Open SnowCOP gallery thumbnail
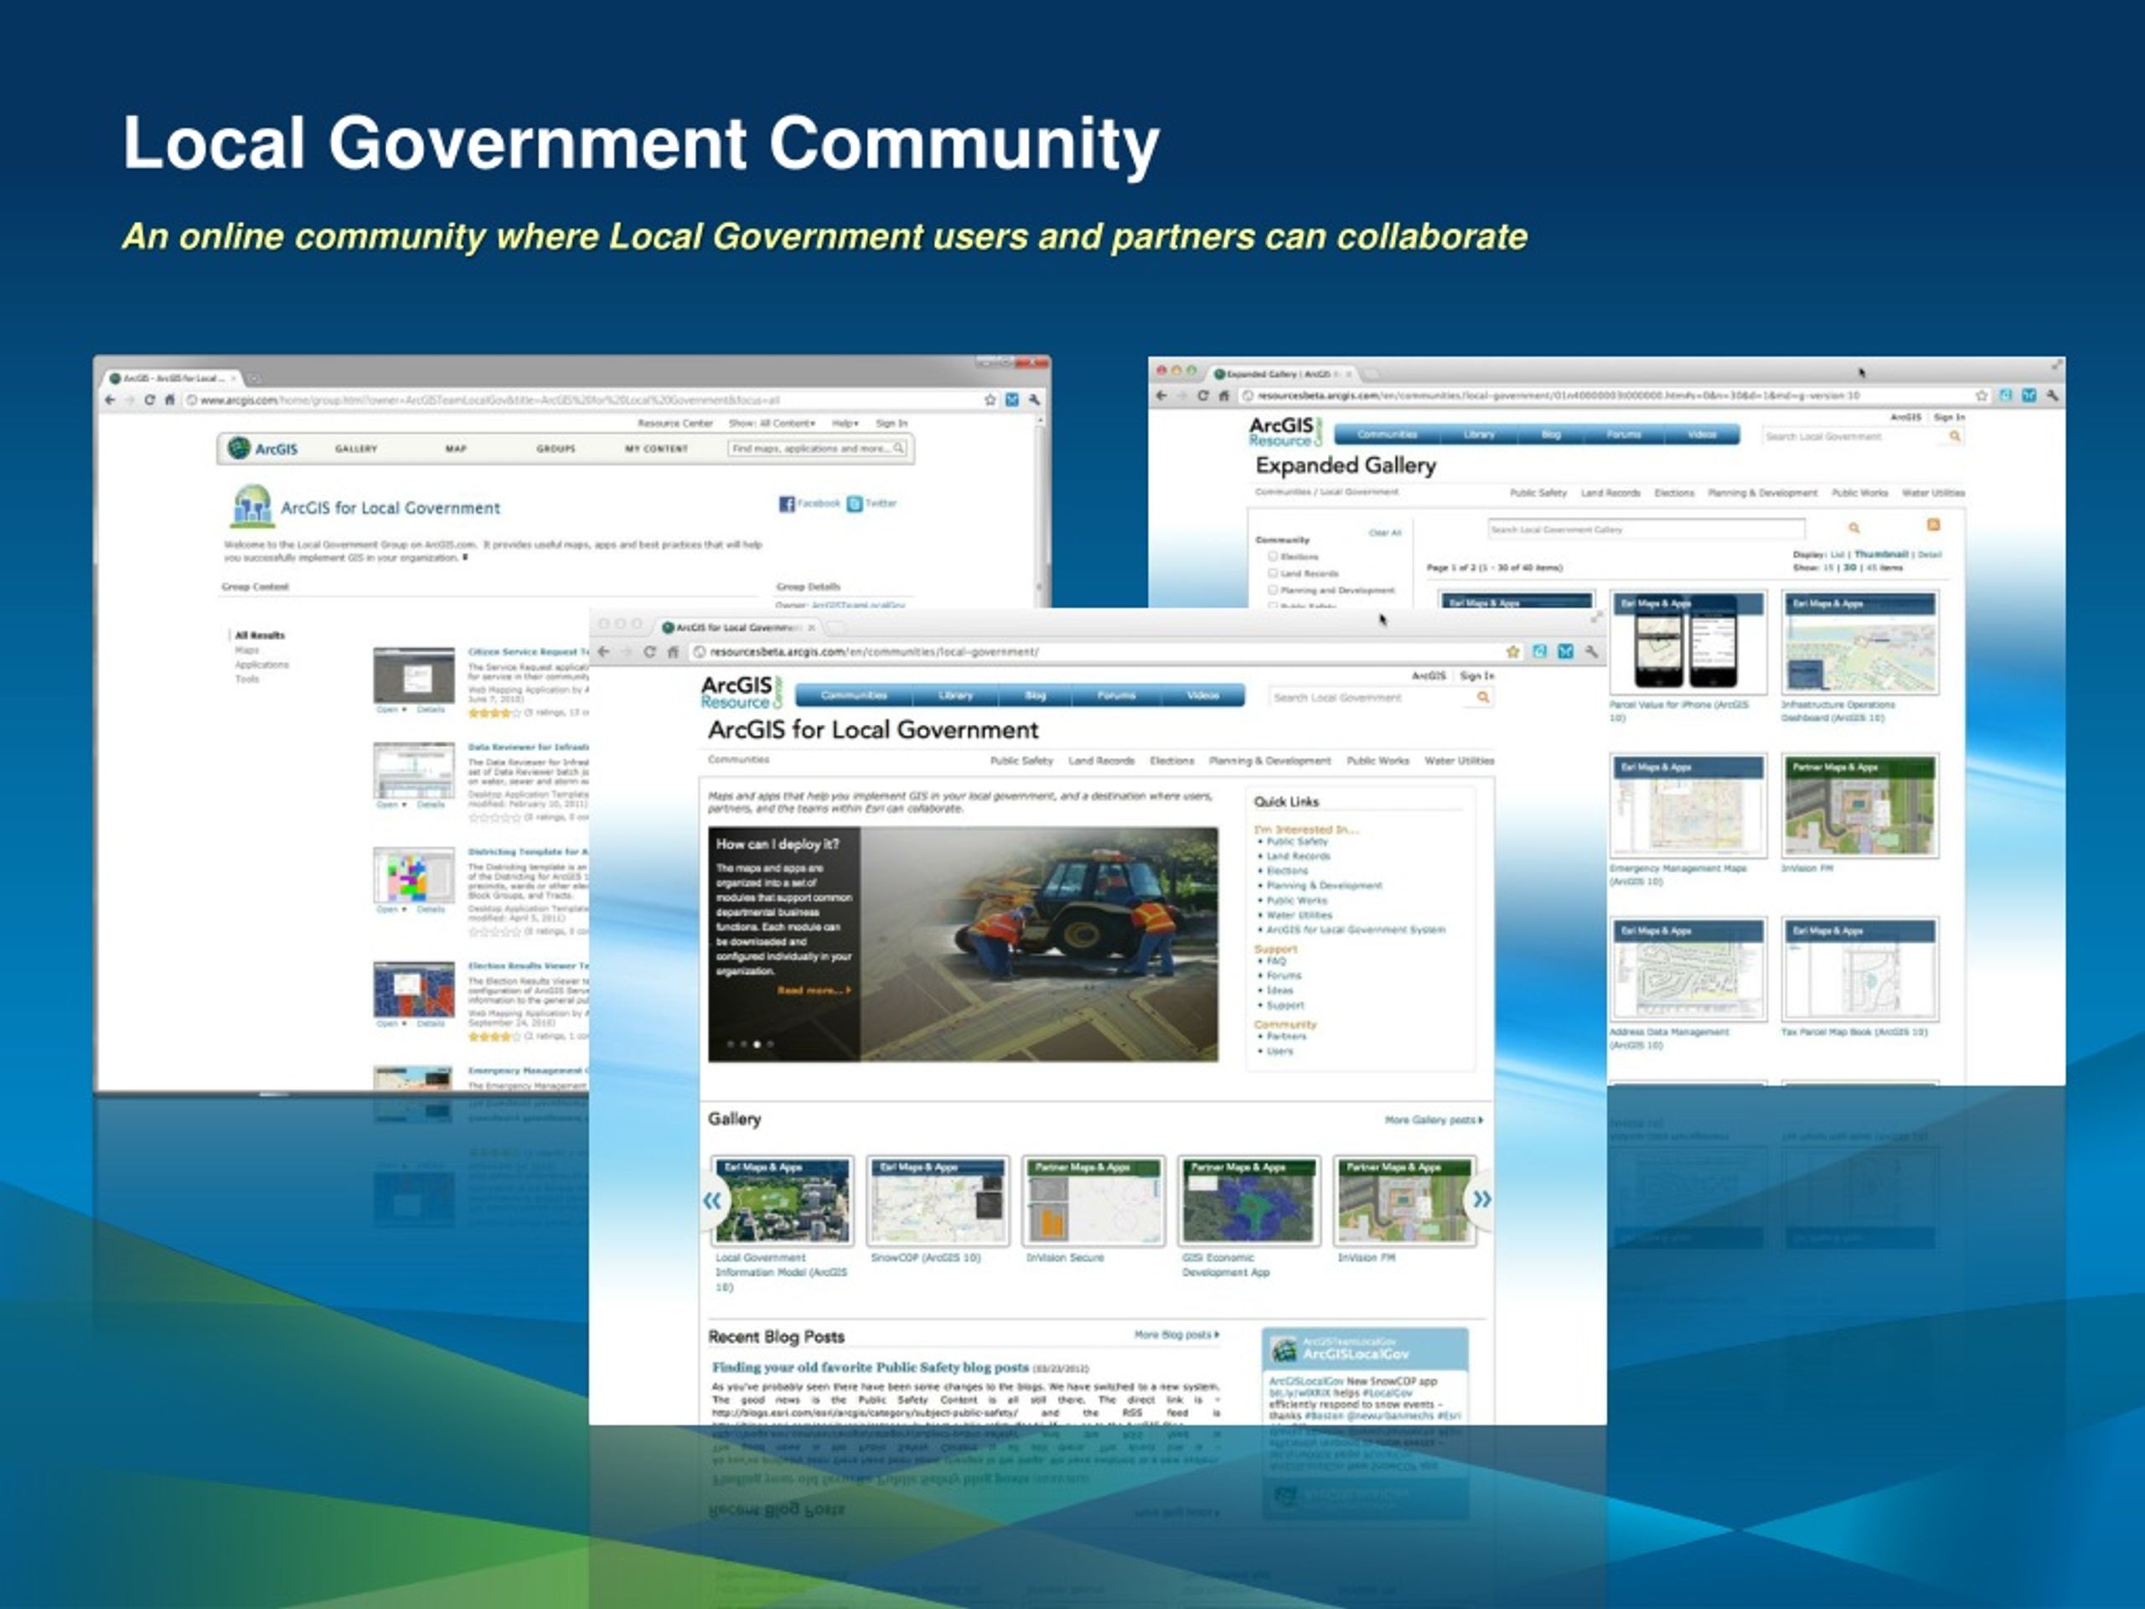The width and height of the screenshot is (2145, 1609). coord(938,1201)
